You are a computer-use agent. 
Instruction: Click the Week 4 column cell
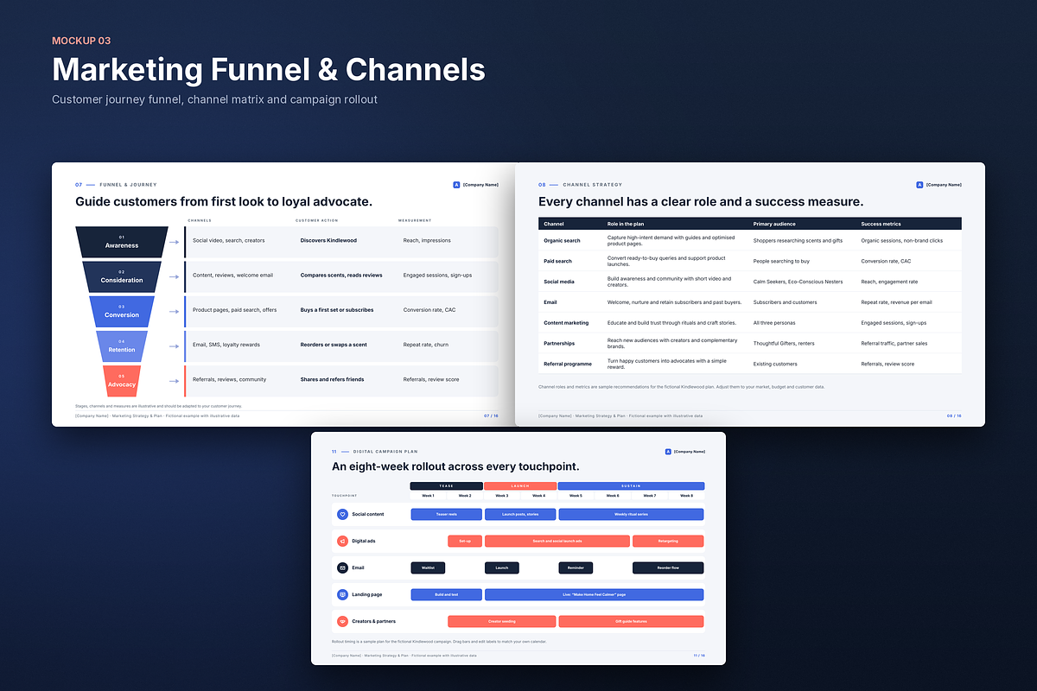538,496
